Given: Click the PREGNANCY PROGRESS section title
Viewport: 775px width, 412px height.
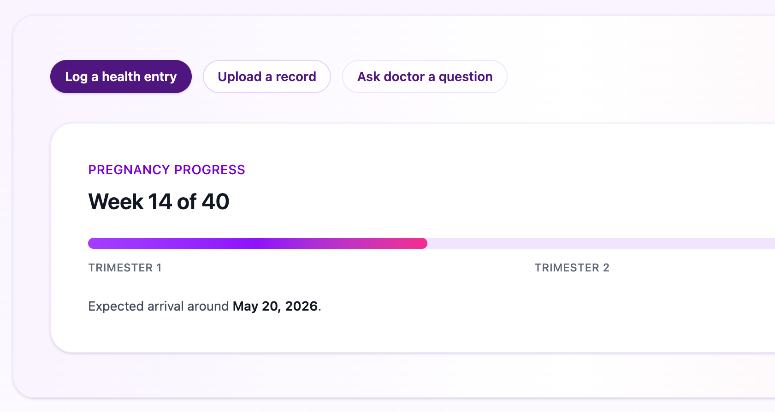Looking at the screenshot, I should (167, 170).
